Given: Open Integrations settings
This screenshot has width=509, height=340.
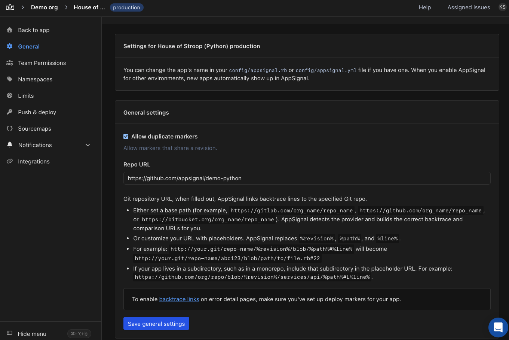Looking at the screenshot, I should point(34,161).
